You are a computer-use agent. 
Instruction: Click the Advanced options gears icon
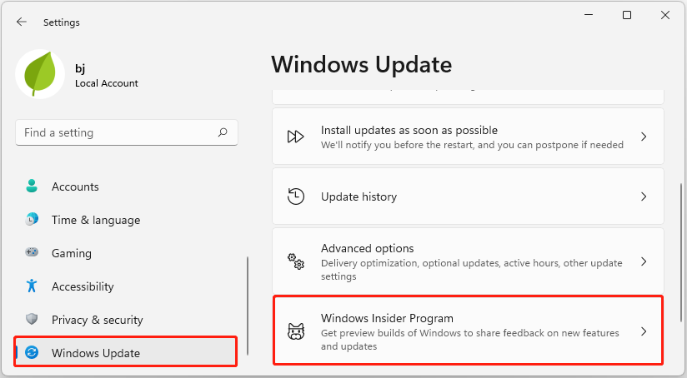[296, 261]
